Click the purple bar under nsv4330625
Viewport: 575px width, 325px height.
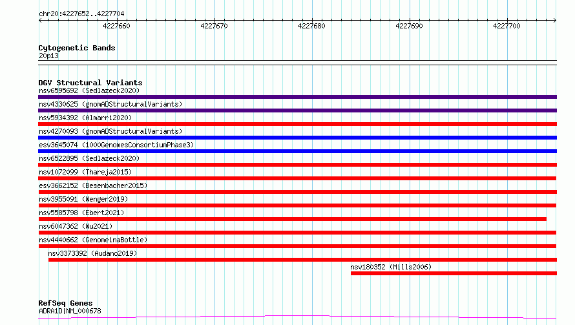297,110
